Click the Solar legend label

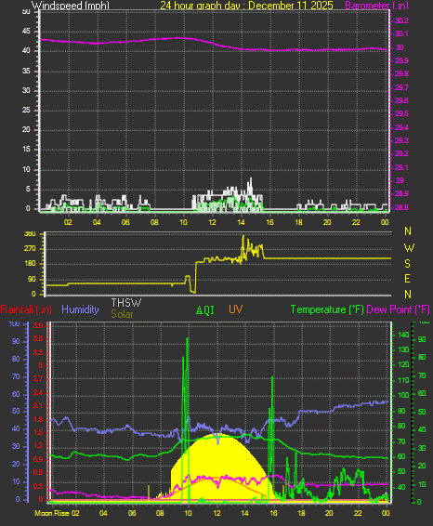[x=122, y=314]
